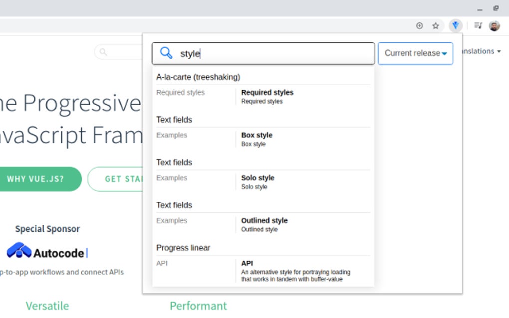Click the Versatile link
Viewport: 509px width, 318px height.
pos(47,306)
